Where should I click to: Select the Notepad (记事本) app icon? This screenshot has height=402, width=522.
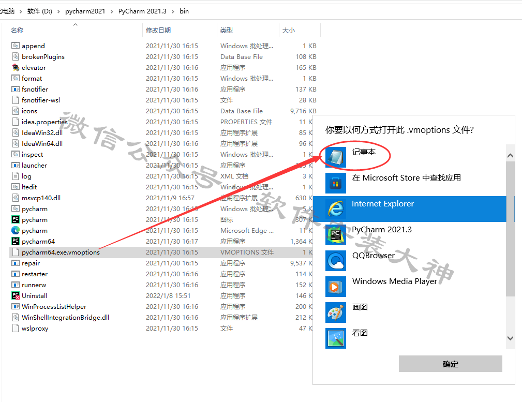tap(336, 157)
